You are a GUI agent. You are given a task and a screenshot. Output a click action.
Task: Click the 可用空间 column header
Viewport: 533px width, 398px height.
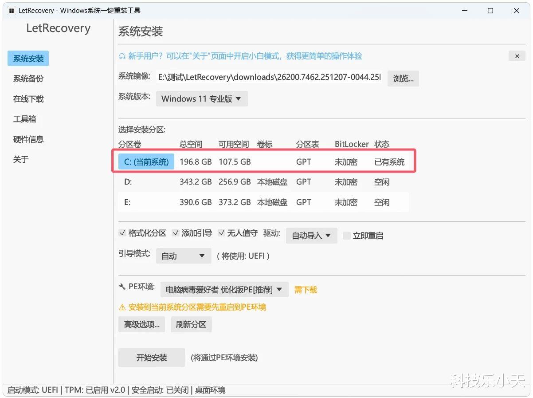[234, 144]
